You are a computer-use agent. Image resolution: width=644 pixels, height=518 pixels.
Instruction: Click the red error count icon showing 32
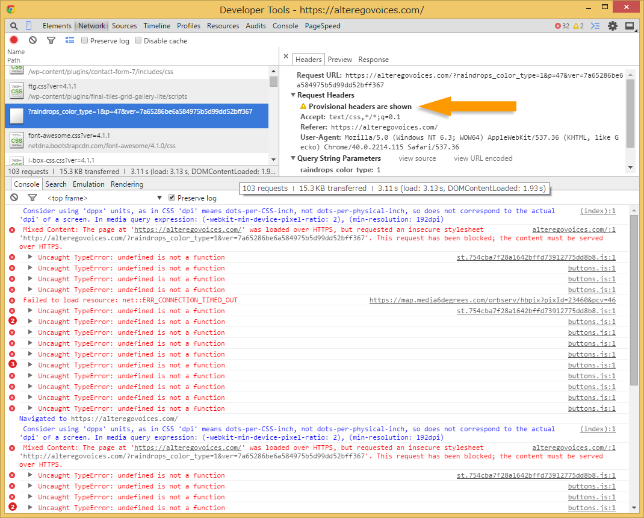(558, 26)
